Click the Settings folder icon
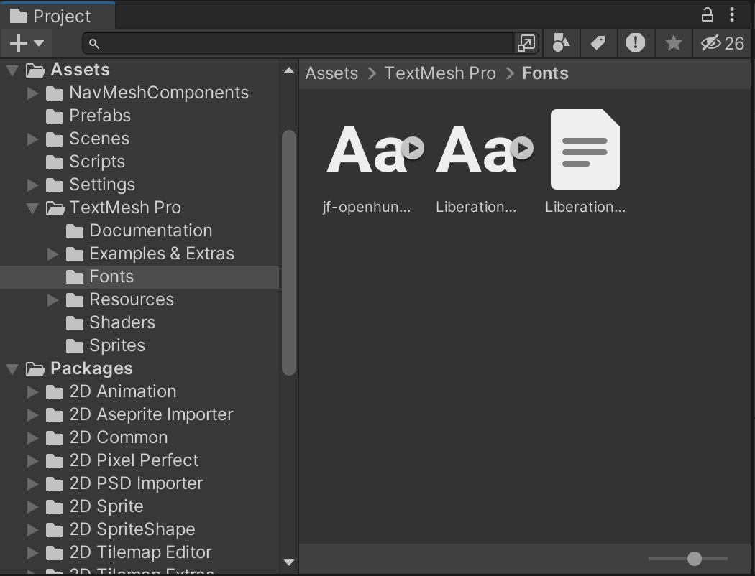 coord(55,185)
